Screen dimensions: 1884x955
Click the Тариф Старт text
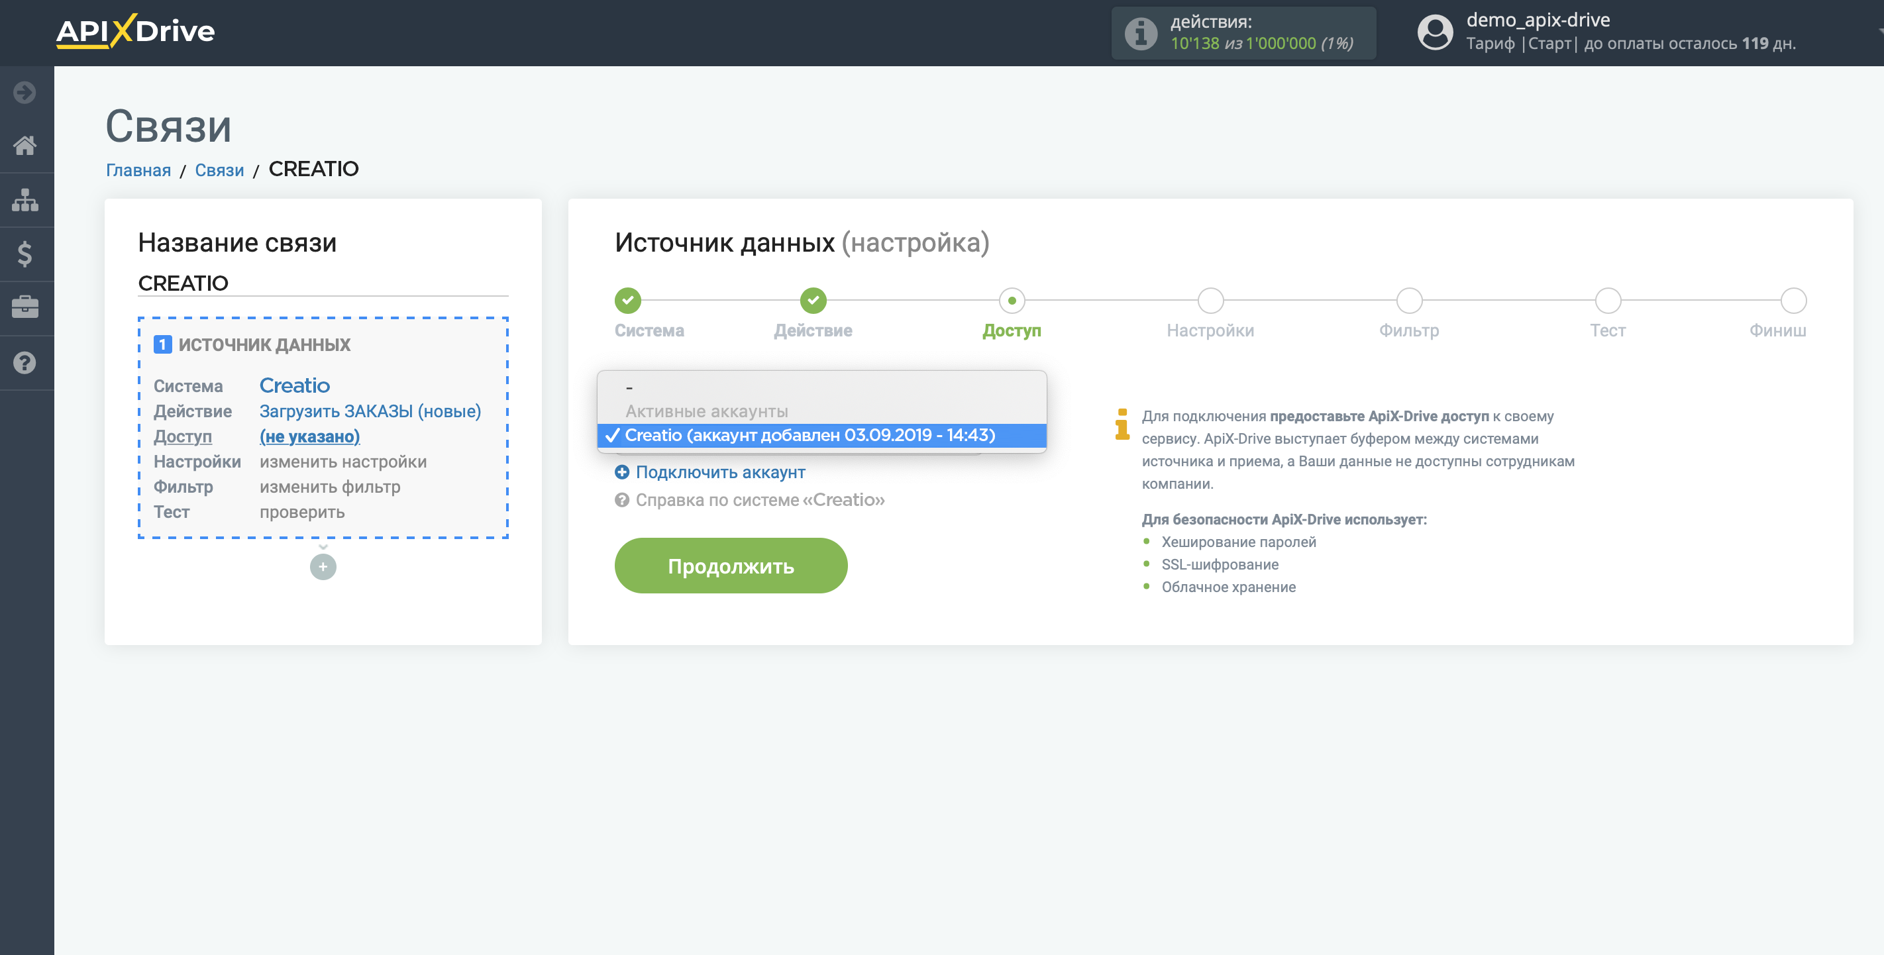[1521, 44]
